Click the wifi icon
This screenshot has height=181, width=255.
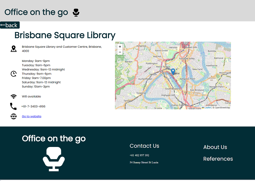tap(13, 97)
